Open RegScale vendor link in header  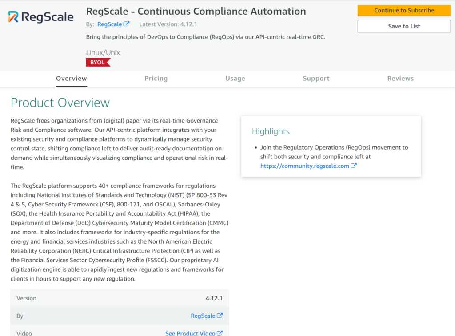(x=110, y=24)
